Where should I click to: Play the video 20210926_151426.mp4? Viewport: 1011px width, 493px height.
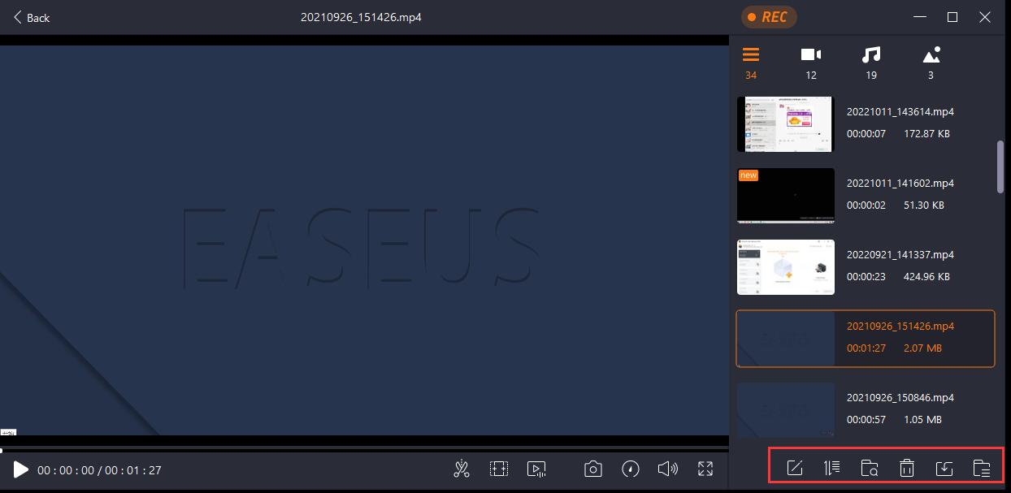[x=21, y=469]
